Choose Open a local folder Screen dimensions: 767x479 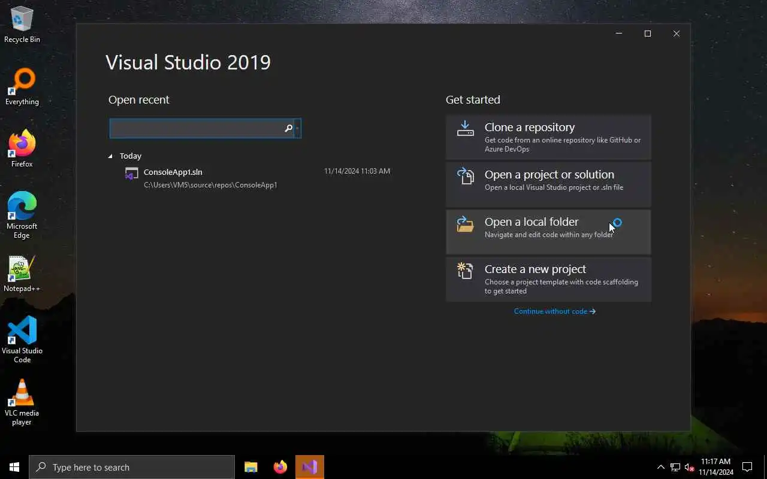pyautogui.click(x=548, y=232)
